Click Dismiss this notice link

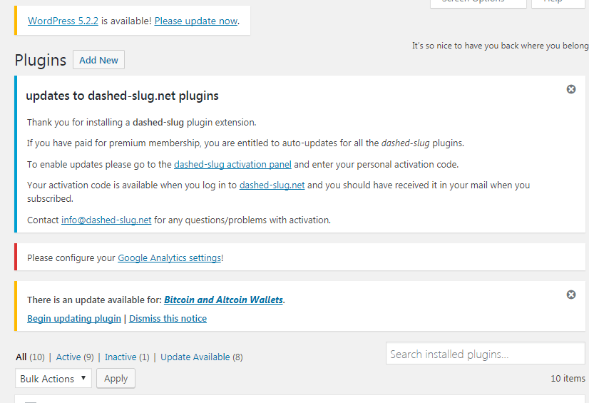(x=168, y=319)
